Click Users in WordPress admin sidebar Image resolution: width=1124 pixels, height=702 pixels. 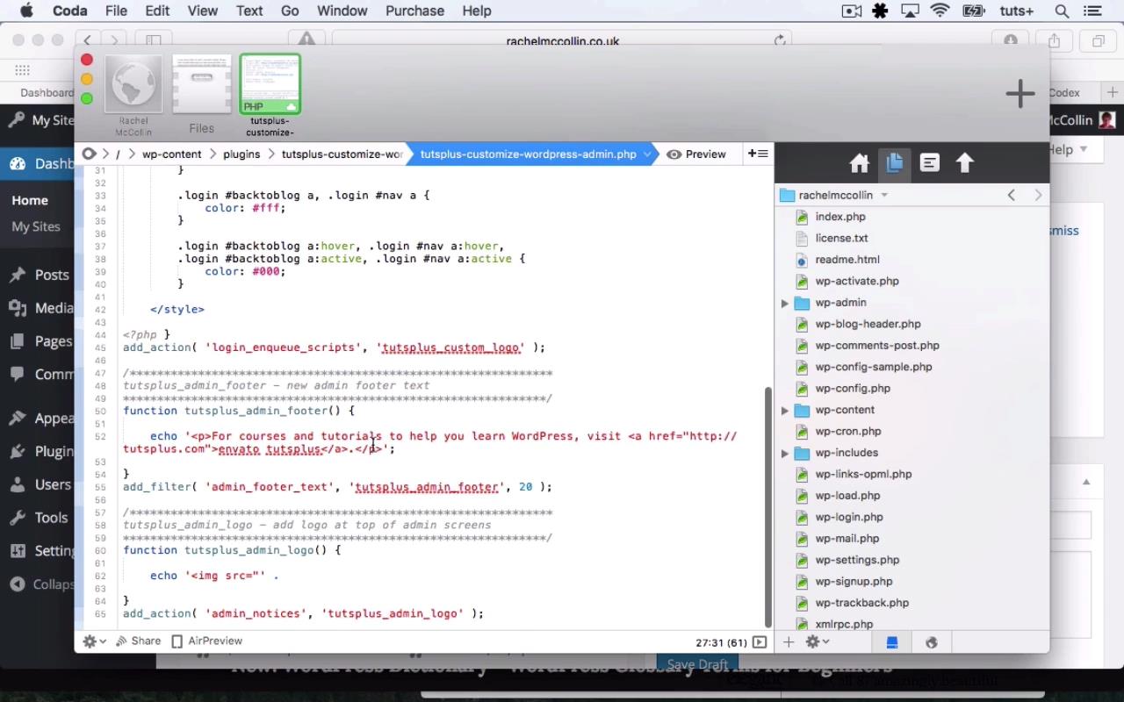click(x=53, y=484)
